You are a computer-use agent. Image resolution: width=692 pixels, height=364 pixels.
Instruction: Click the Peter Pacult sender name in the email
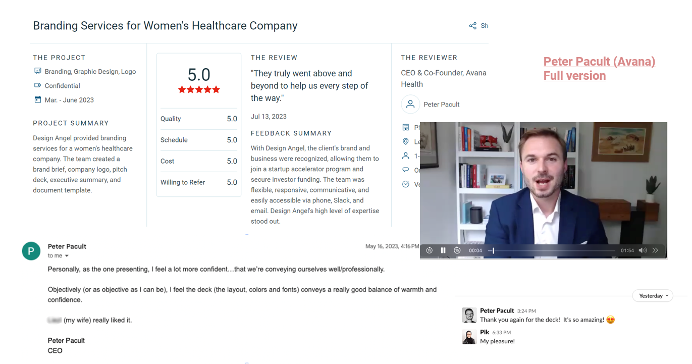coord(67,246)
